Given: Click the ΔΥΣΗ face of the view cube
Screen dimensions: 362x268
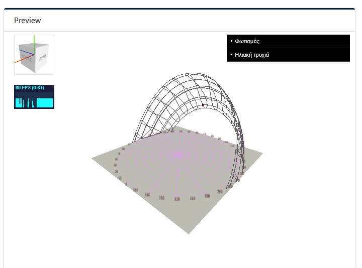Looking at the screenshot, I should (43, 57).
